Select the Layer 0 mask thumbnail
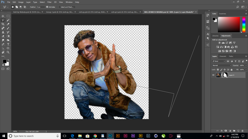Viewport: 248px width, 139px height. click(225, 75)
